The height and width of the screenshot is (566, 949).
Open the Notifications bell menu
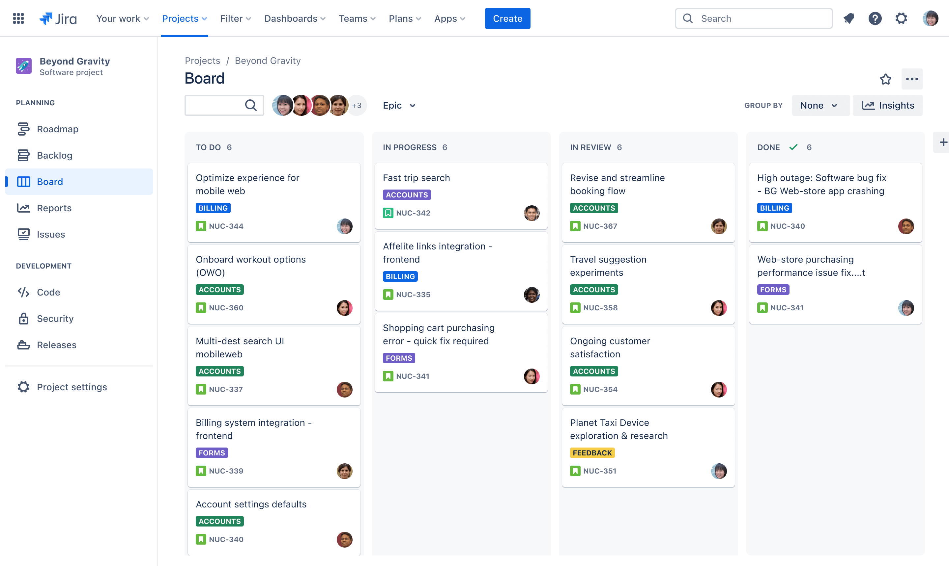pyautogui.click(x=849, y=18)
